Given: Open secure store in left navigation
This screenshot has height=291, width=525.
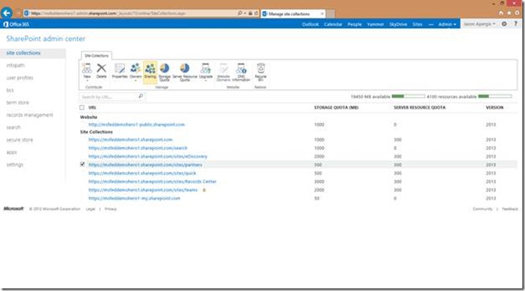Looking at the screenshot, I should coord(19,139).
